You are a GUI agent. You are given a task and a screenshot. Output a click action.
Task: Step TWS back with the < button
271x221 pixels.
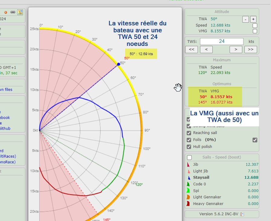click(x=206, y=49)
